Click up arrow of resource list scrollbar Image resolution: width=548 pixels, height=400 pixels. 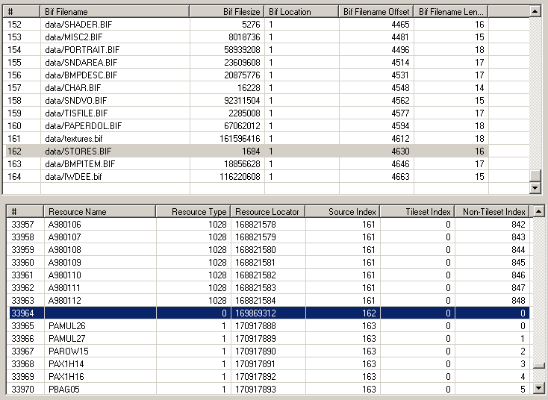[x=538, y=211]
